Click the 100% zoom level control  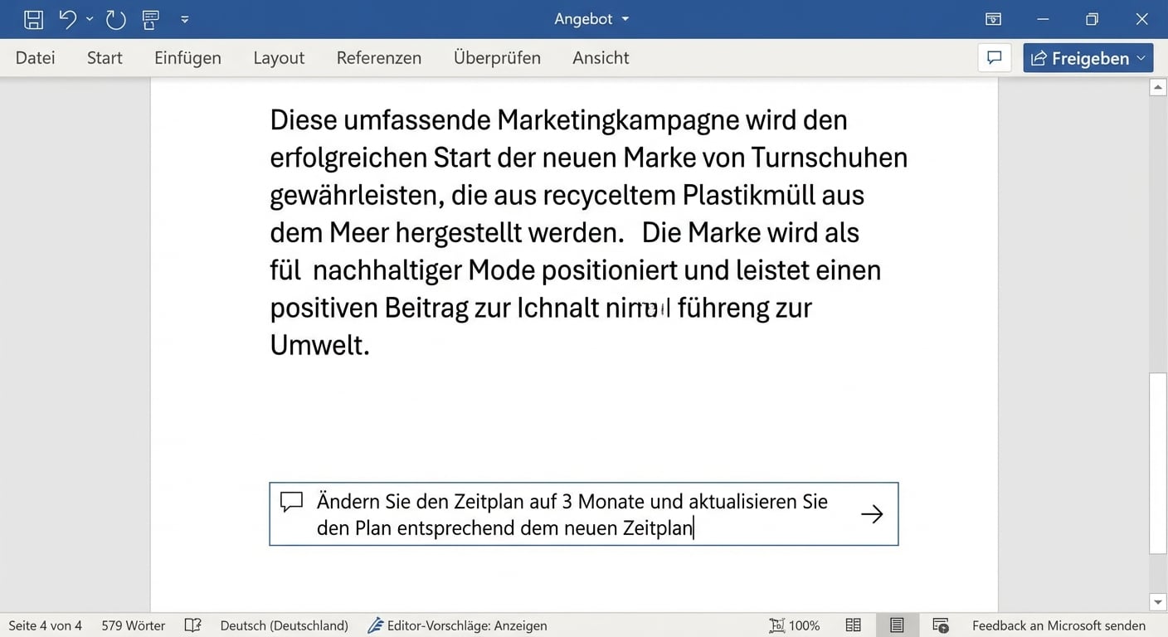tap(794, 625)
